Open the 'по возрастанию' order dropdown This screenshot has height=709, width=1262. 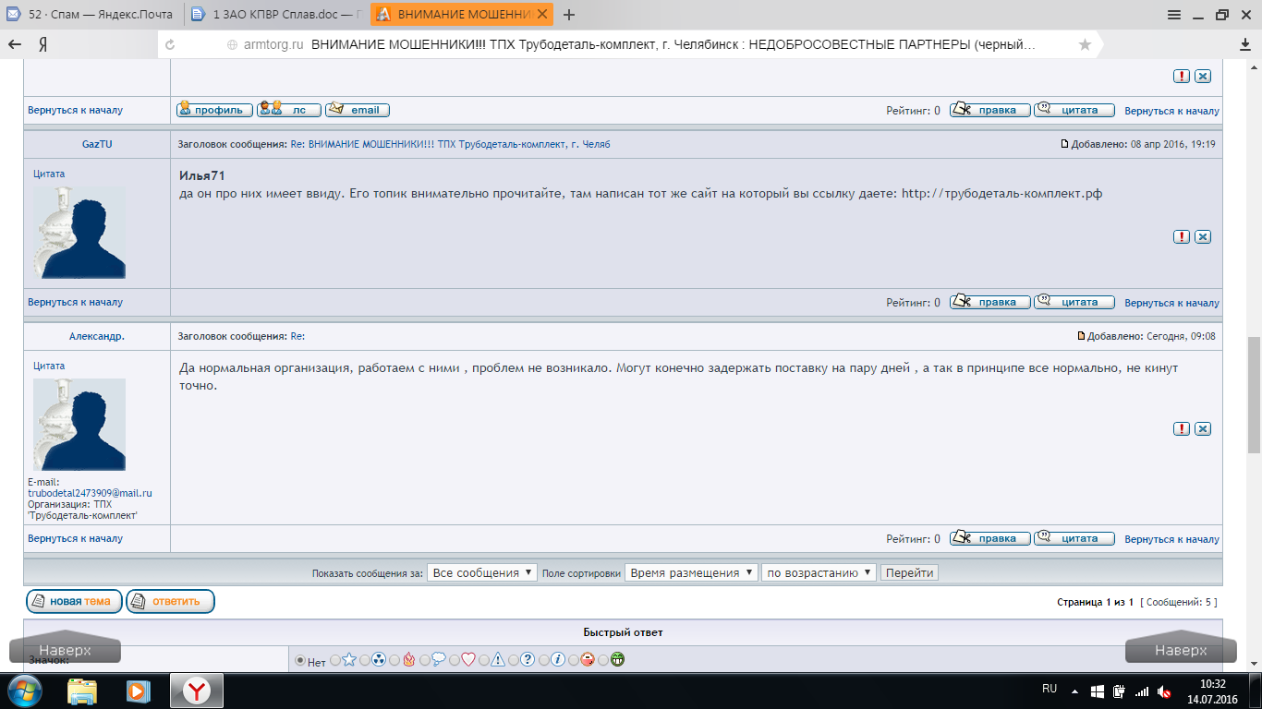[x=819, y=572]
